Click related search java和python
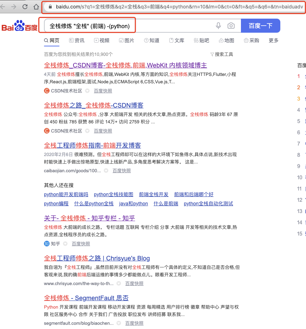This screenshot has width=306, height=329. pos(134,204)
